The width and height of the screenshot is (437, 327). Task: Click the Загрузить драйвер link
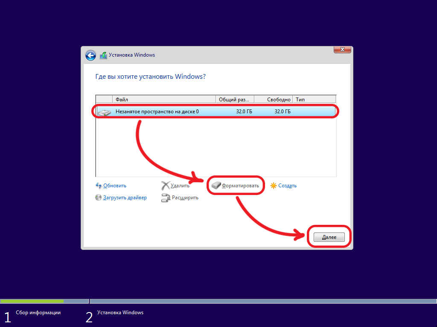coord(125,198)
